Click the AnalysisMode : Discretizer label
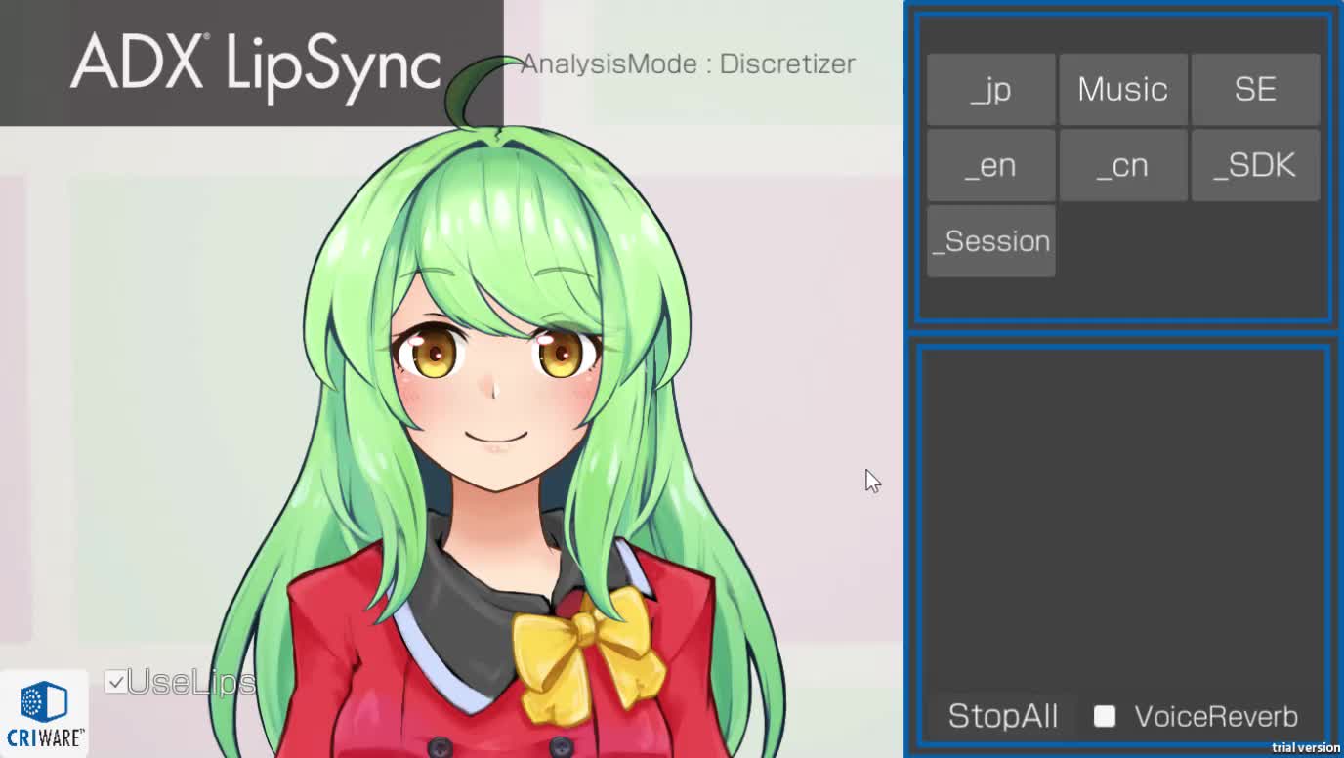Image resolution: width=1344 pixels, height=758 pixels. coord(688,64)
